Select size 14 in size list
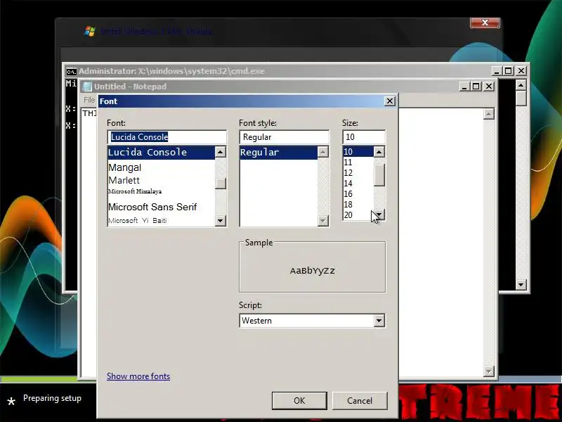 358,184
